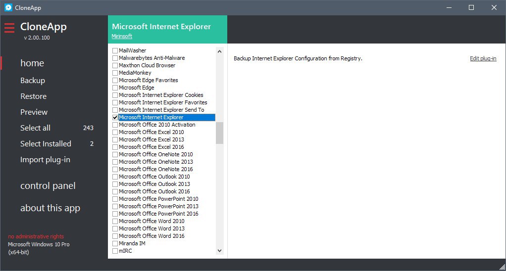The height and width of the screenshot is (271, 506).
Task: Open the red hamburger menu icon
Action: (9, 28)
